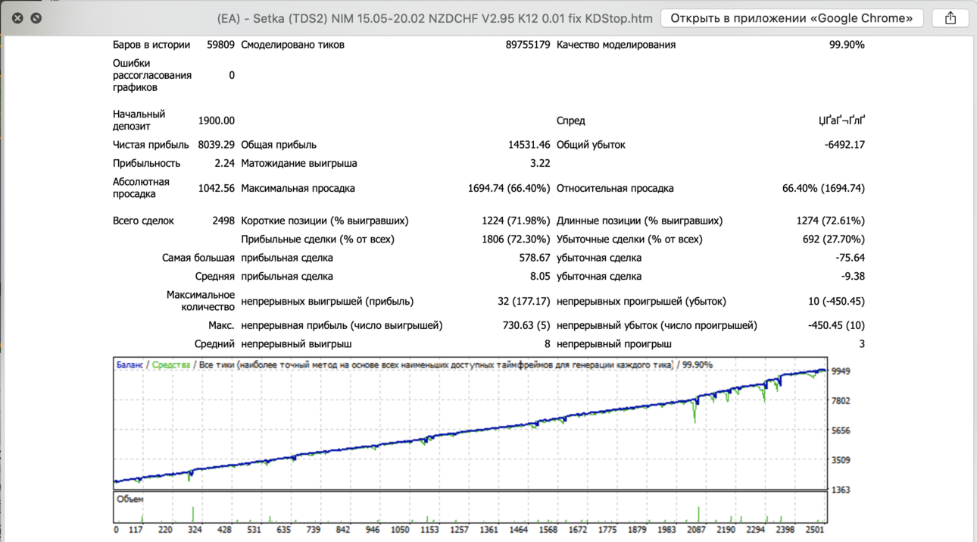Click the green 'Средства' legend label
The width and height of the screenshot is (977, 542).
tap(171, 365)
